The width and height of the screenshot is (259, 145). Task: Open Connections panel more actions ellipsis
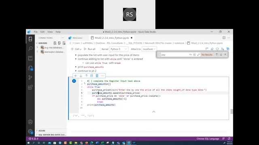pos(62,38)
